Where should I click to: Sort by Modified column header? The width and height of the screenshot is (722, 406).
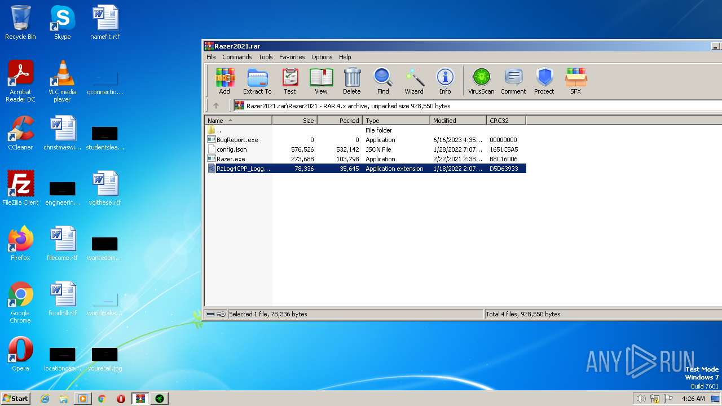458,120
